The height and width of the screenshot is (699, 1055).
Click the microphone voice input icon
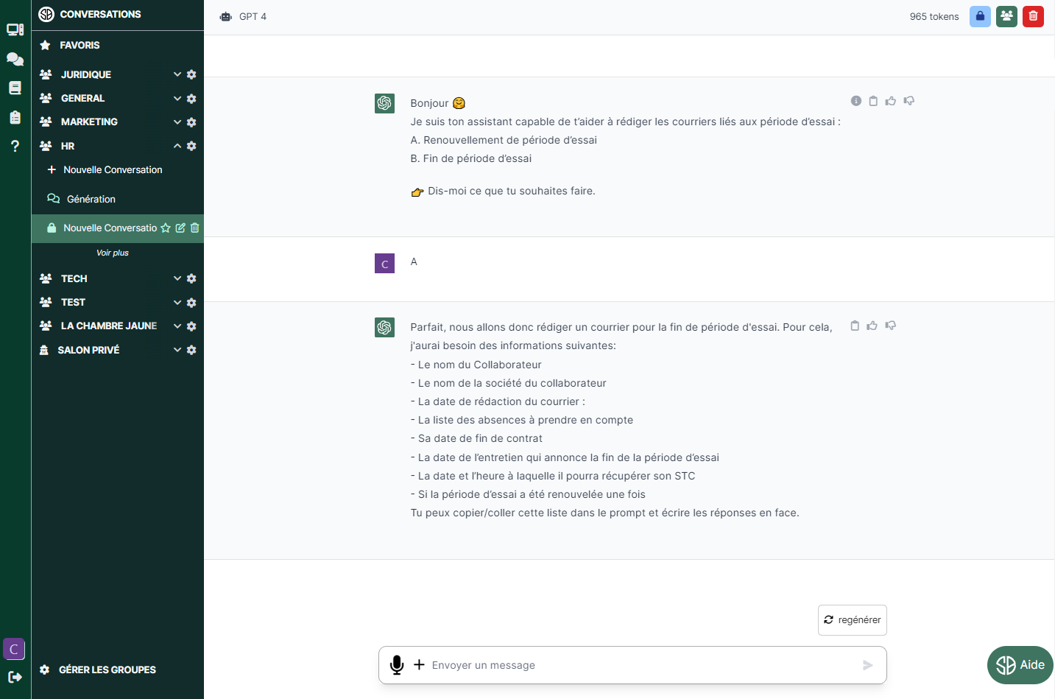tap(397, 665)
